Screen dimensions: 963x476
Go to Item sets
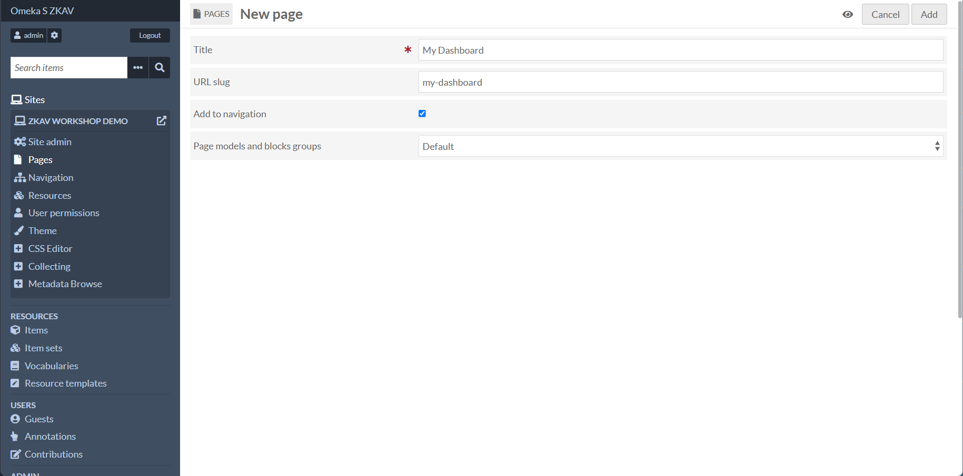pos(36,348)
